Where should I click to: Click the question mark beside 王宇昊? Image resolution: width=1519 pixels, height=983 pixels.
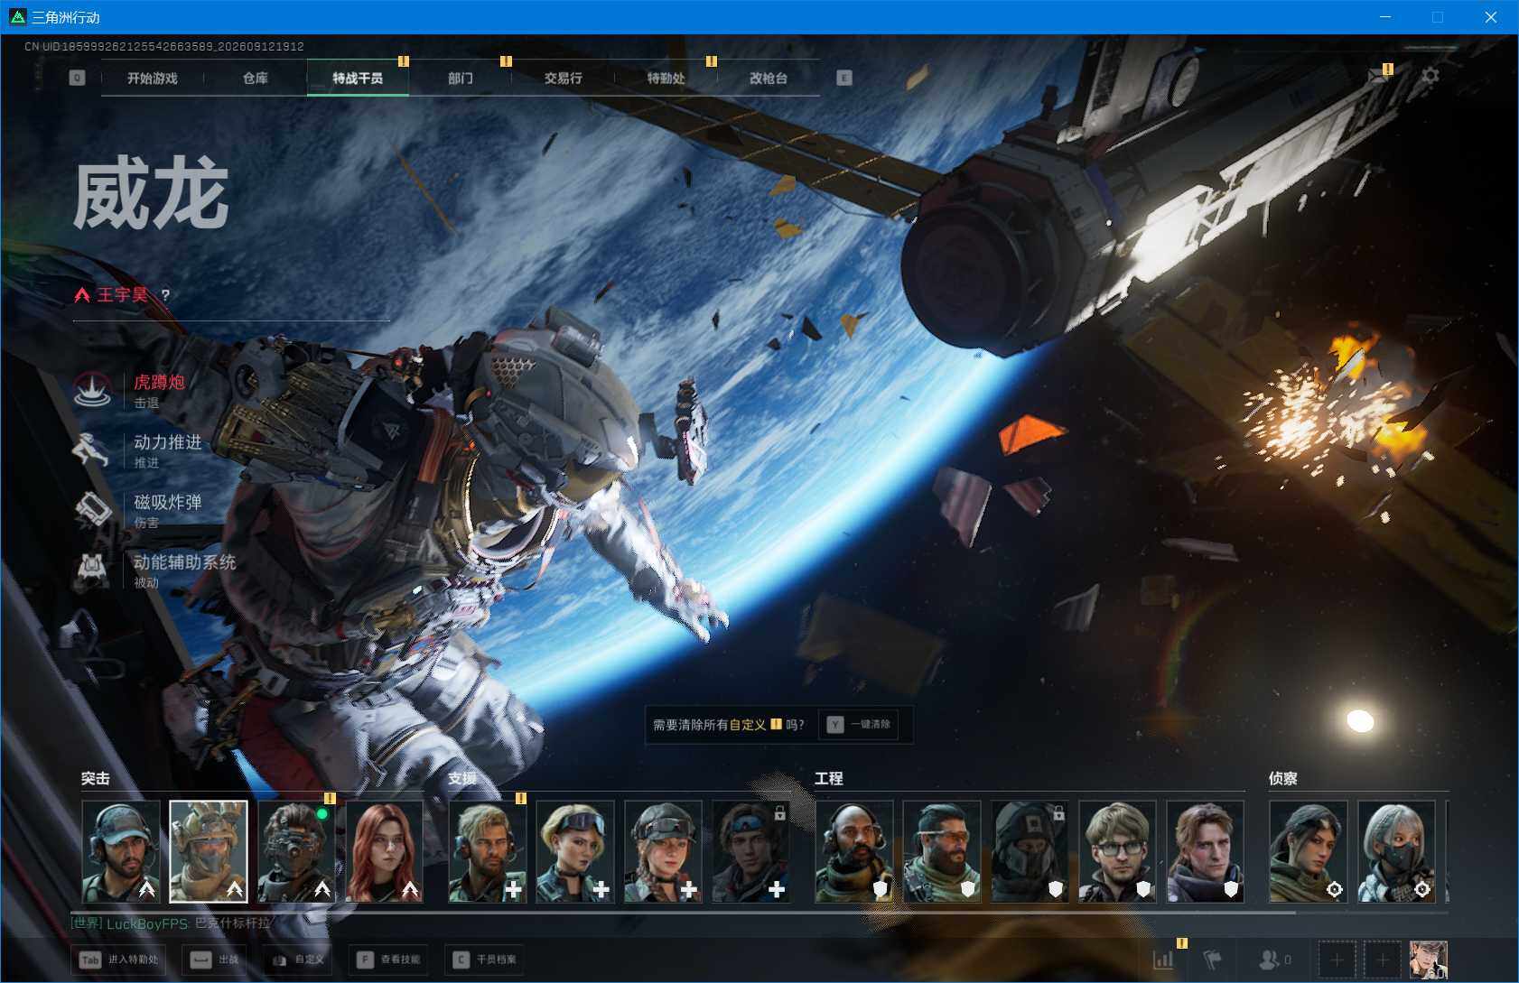tap(165, 295)
